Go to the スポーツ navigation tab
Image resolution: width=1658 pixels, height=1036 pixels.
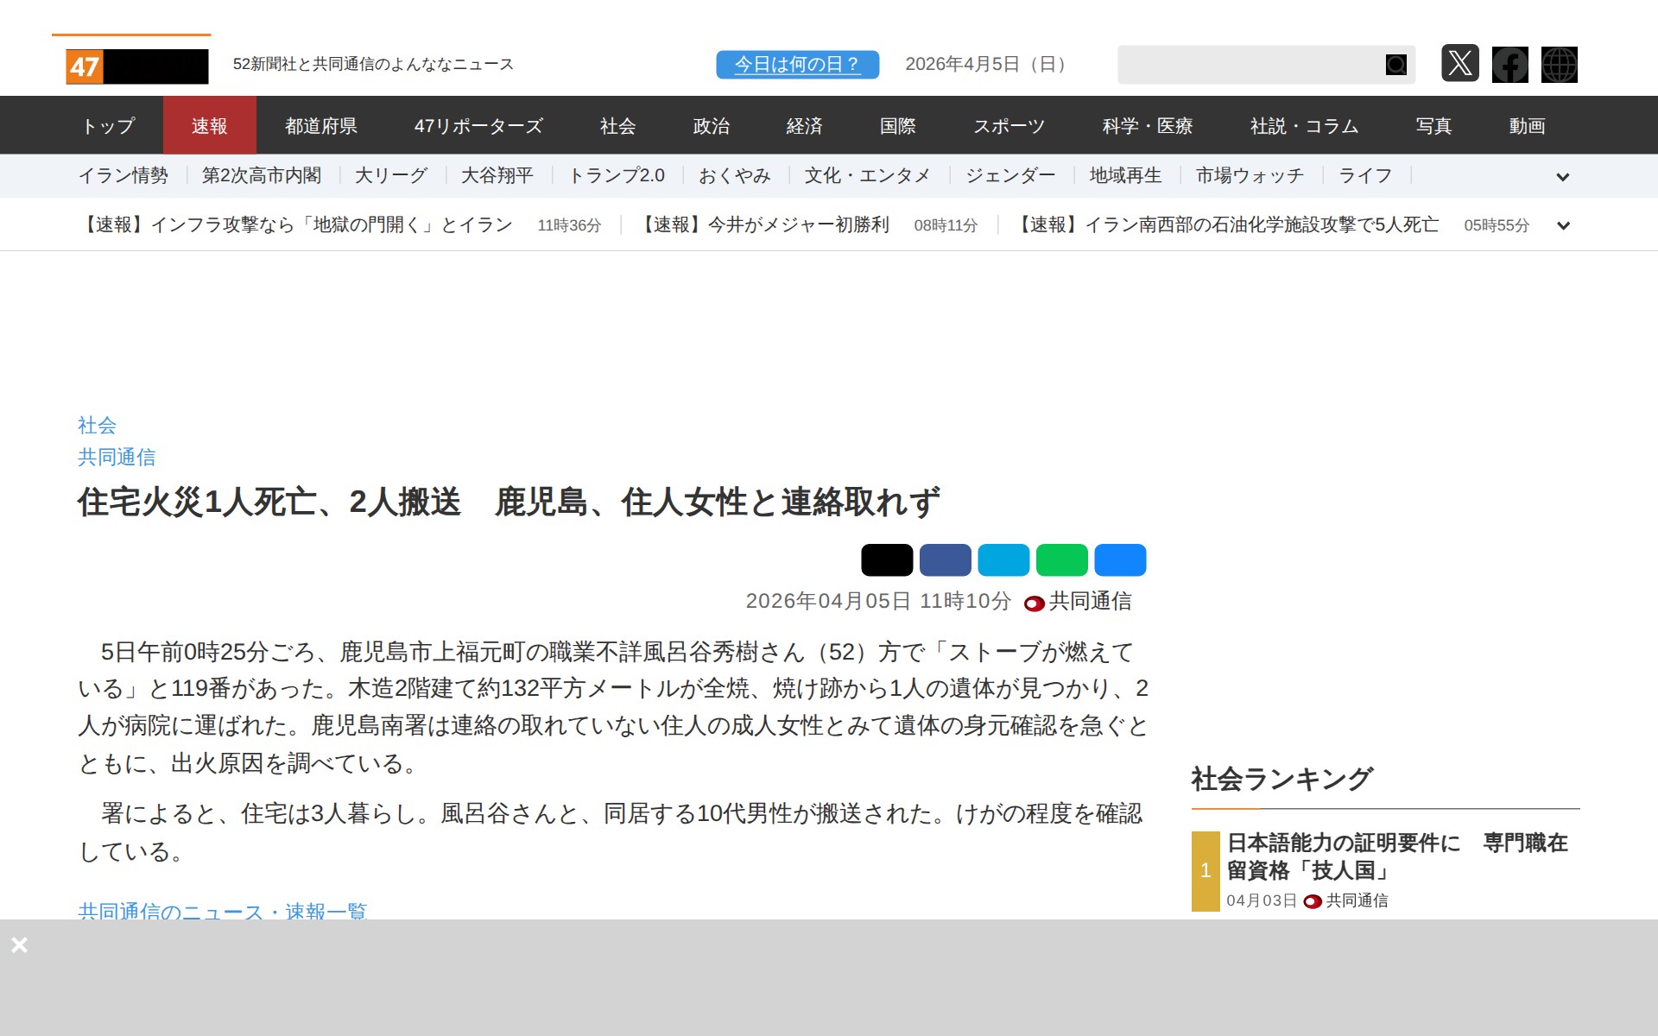pyautogui.click(x=1009, y=126)
